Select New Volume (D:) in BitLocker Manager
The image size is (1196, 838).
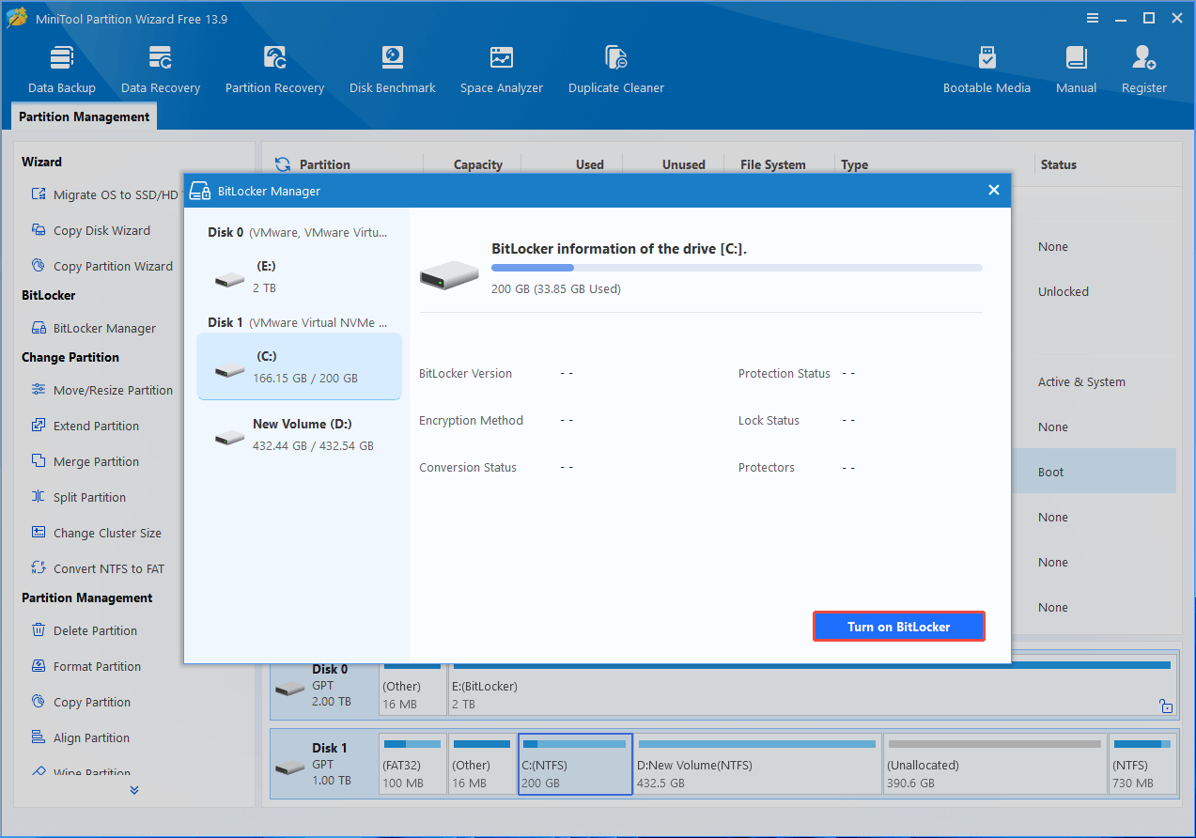[298, 435]
